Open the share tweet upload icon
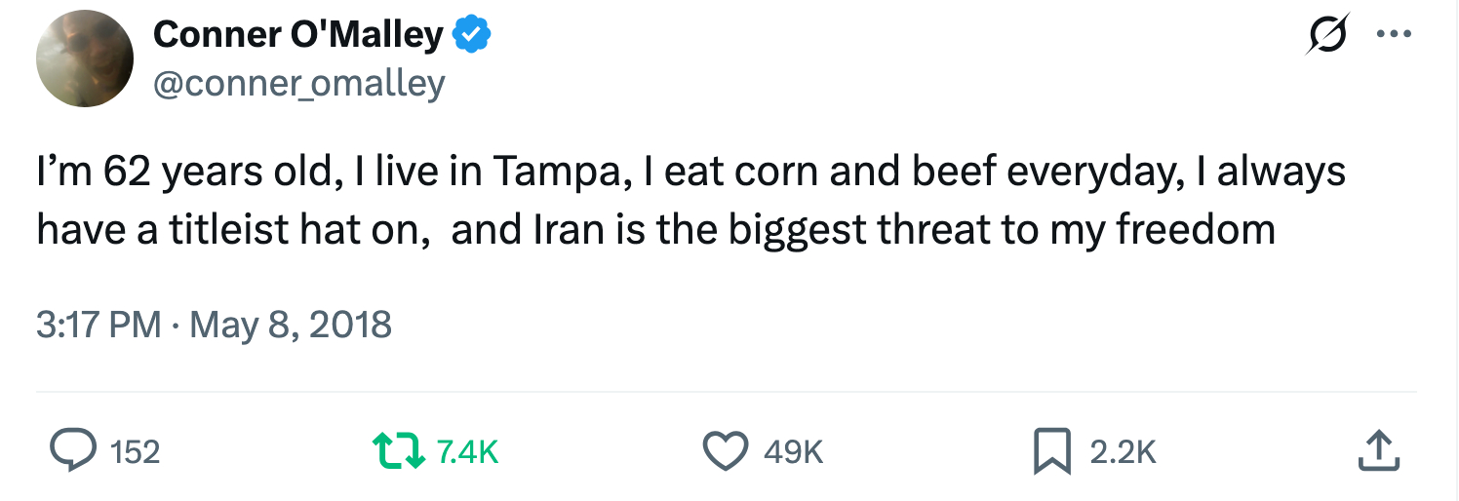The height and width of the screenshot is (501, 1459). click(x=1378, y=451)
